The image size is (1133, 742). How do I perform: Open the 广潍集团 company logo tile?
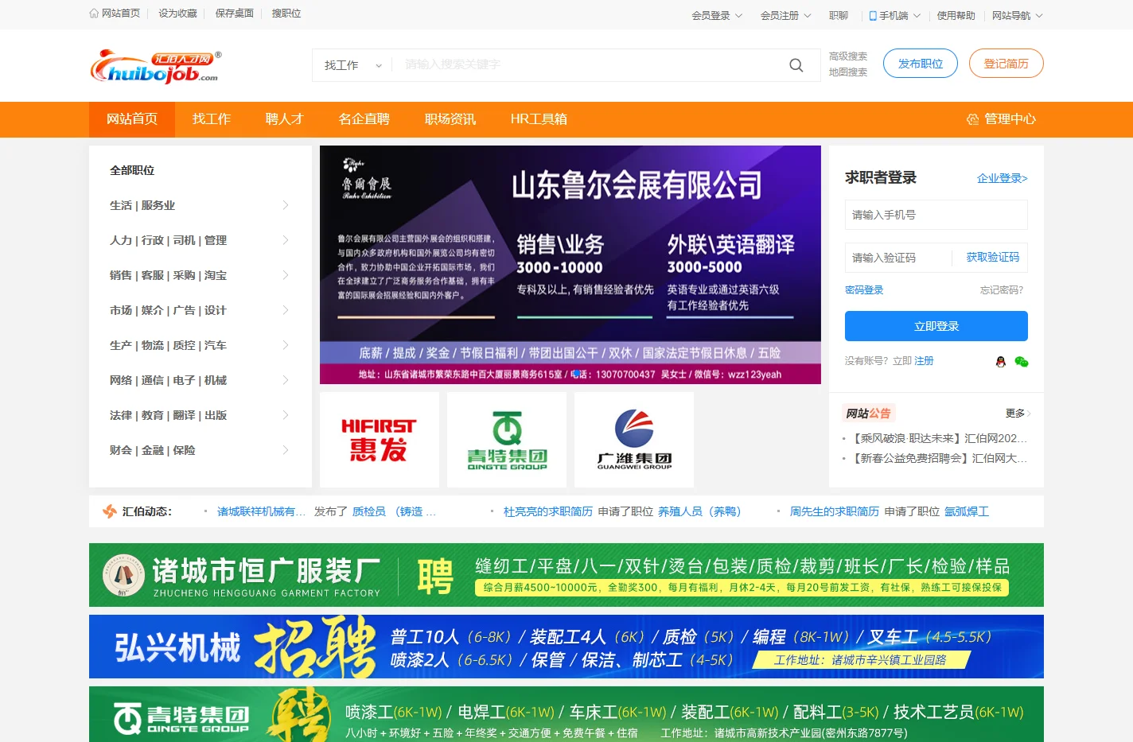[x=634, y=440]
